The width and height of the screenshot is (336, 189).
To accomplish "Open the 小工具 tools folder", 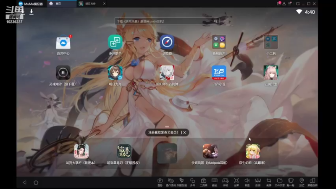I will pos(271,42).
